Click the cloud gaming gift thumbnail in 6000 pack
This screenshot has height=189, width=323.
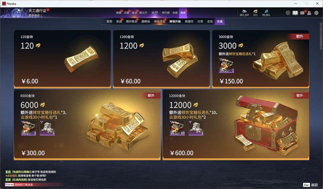click(47, 128)
